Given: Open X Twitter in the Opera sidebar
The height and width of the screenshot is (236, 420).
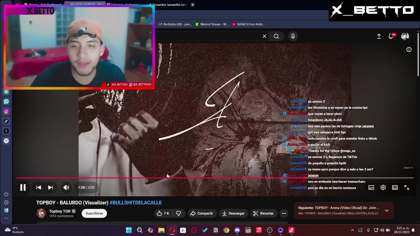Looking at the screenshot, I should click(6, 131).
